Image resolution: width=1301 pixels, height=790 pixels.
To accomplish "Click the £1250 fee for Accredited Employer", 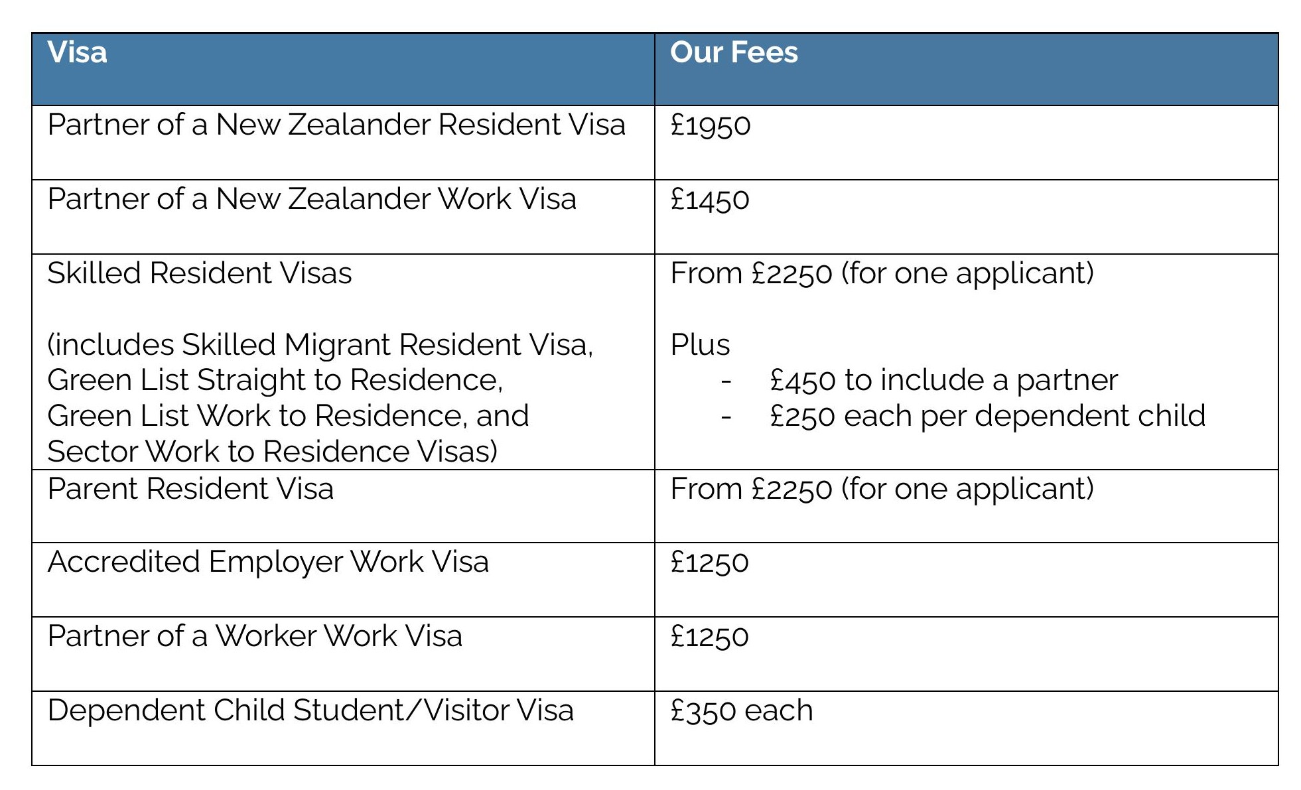I will coord(709,562).
